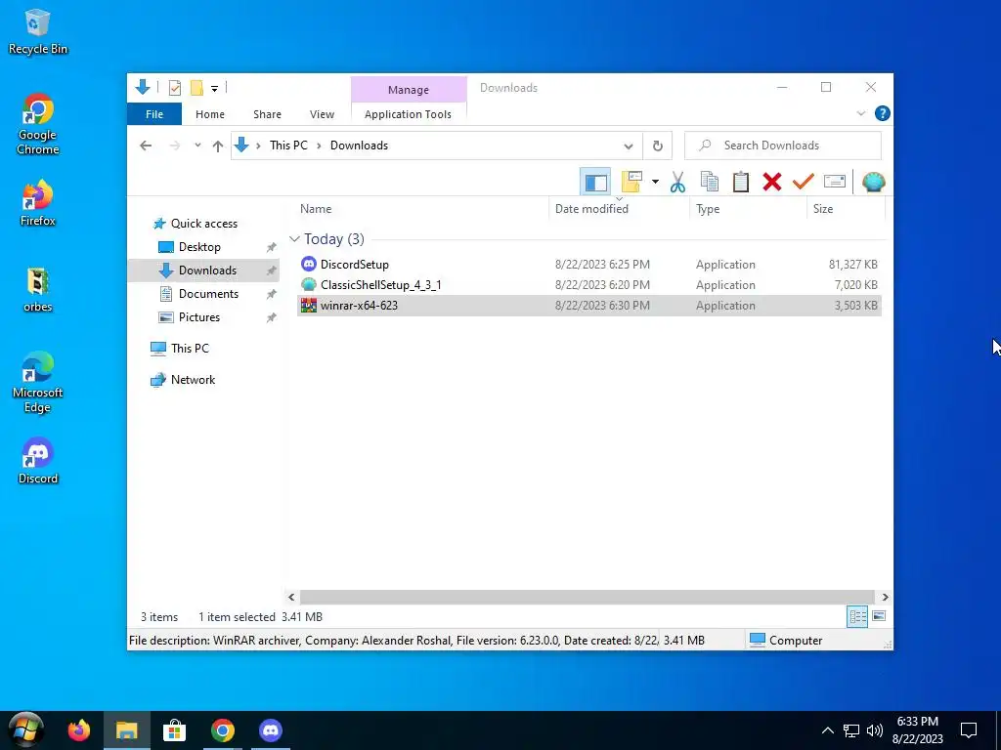Collapse the Today (3) group
Screen dimensions: 1001x750
(x=294, y=238)
